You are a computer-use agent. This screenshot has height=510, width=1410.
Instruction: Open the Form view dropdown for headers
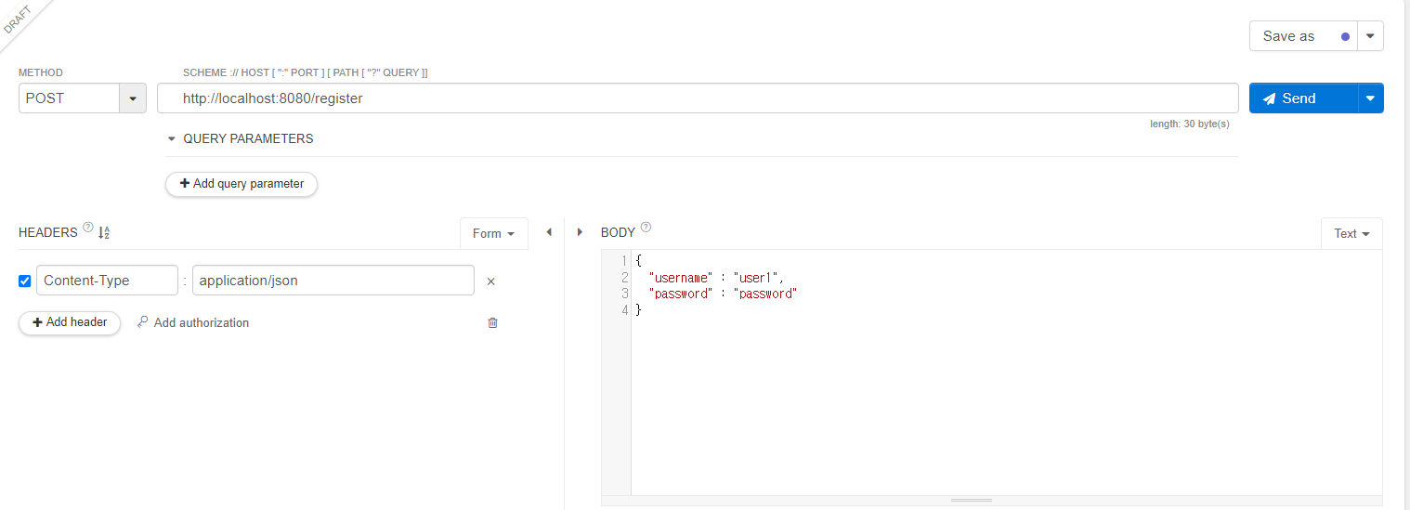[493, 234]
